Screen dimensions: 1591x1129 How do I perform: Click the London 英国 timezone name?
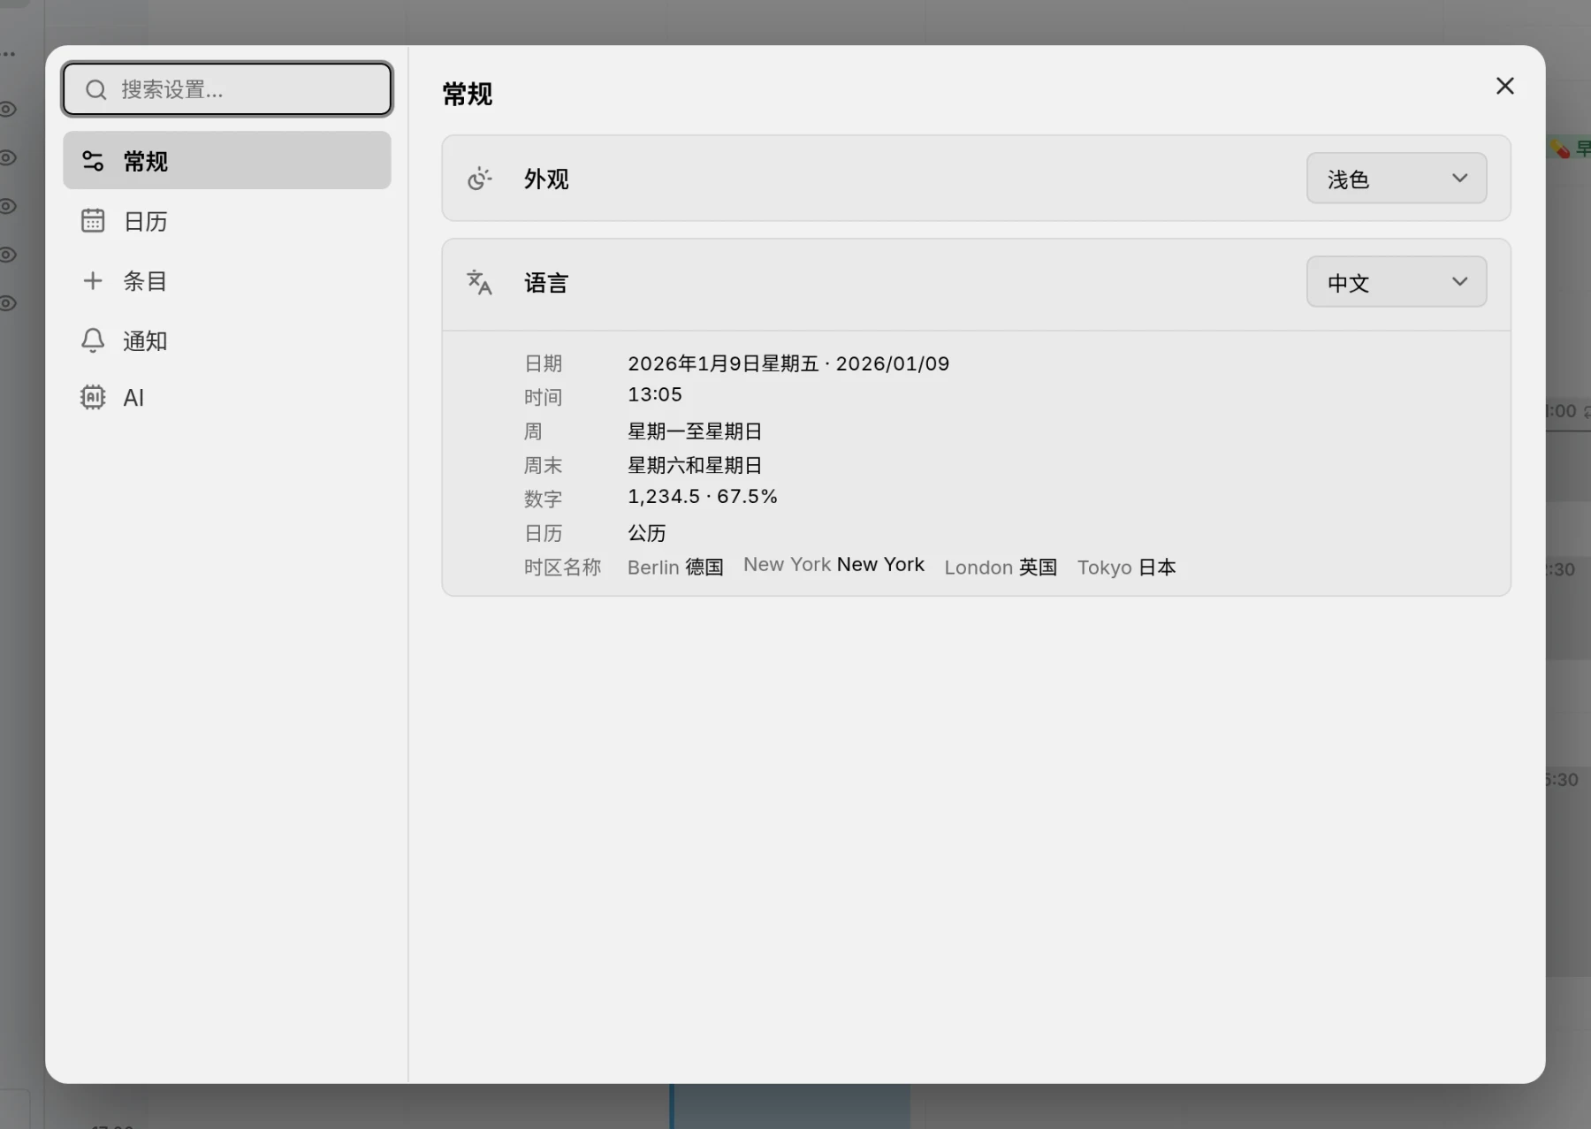pos(1001,568)
